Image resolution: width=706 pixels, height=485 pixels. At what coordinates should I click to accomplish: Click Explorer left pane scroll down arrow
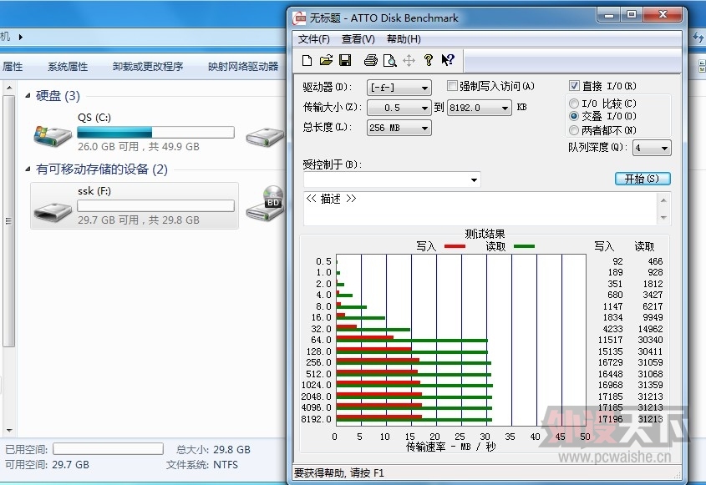(x=8, y=430)
